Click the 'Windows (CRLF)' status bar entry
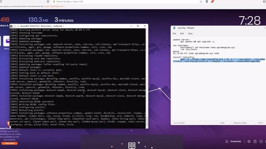The height and width of the screenshot is (149, 266). click(240, 123)
